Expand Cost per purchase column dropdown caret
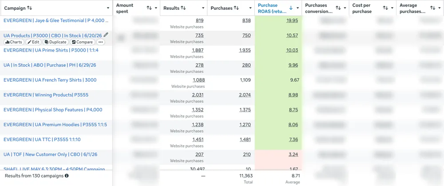Screen dimensions: 444x186 click(x=392, y=8)
